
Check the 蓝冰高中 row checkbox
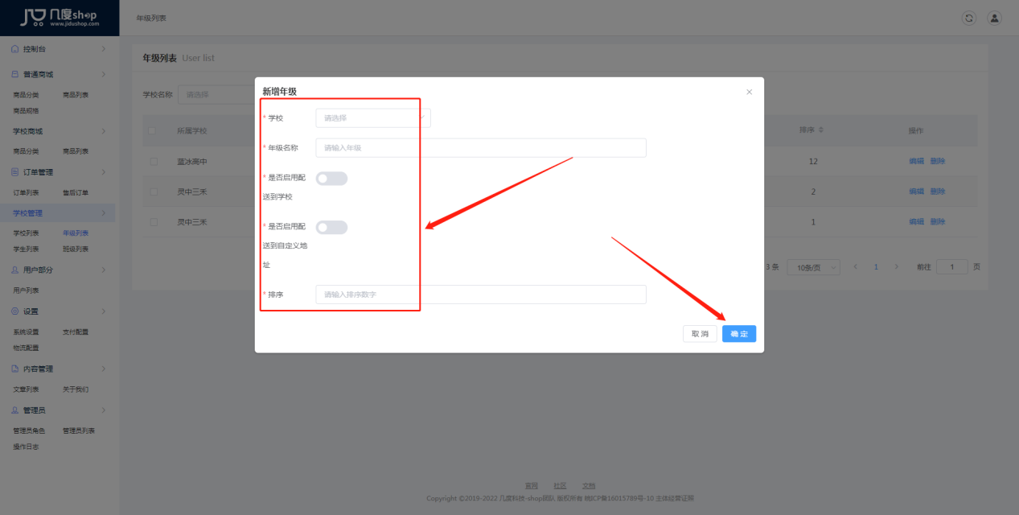click(x=154, y=162)
